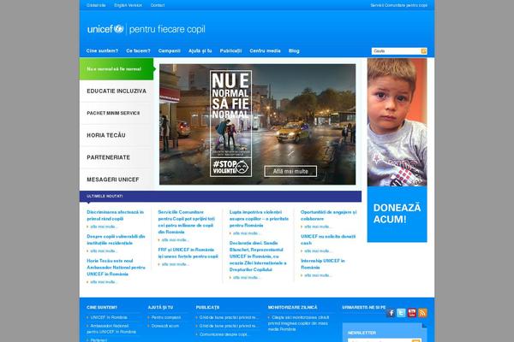Screen dimensions: 514x342
Task: Open "UNICEF nu solicită donații cash" article
Action: click(x=328, y=239)
